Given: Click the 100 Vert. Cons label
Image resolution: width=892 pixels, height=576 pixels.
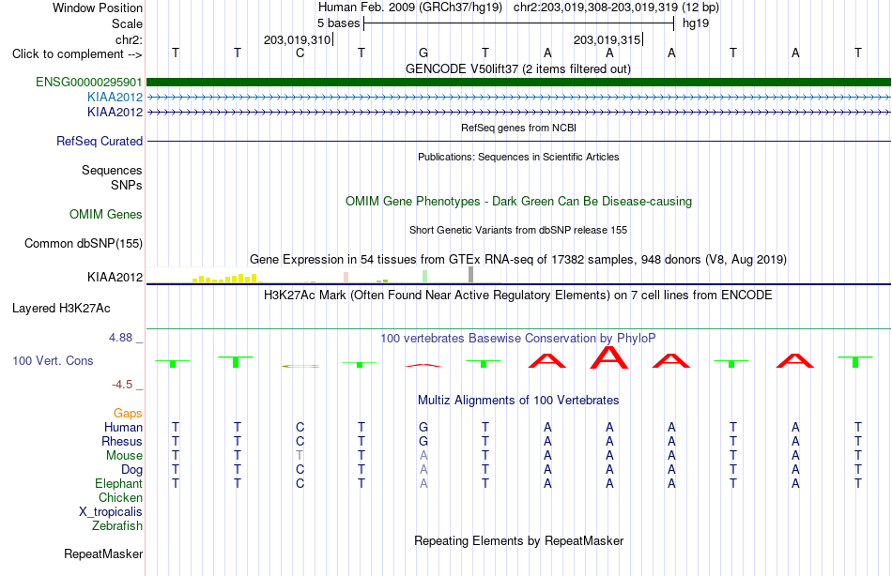Looking at the screenshot, I should tap(53, 360).
